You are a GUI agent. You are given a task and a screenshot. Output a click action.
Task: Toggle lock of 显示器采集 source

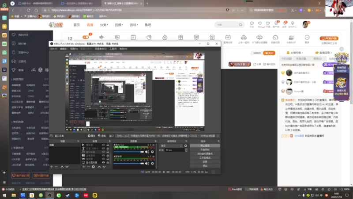[108, 162]
